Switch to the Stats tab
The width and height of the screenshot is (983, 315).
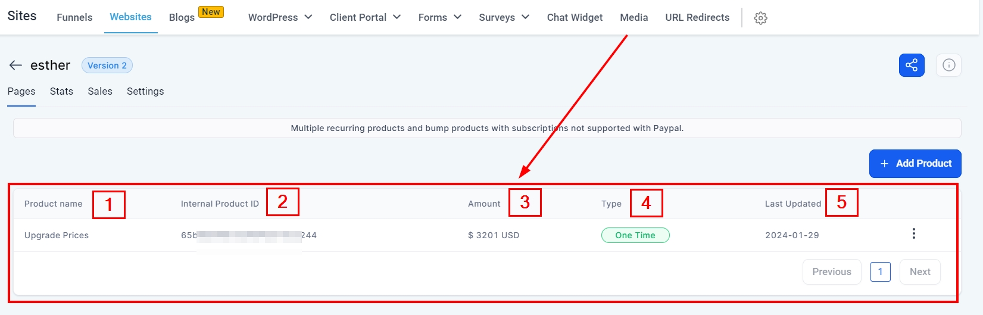pyautogui.click(x=61, y=91)
